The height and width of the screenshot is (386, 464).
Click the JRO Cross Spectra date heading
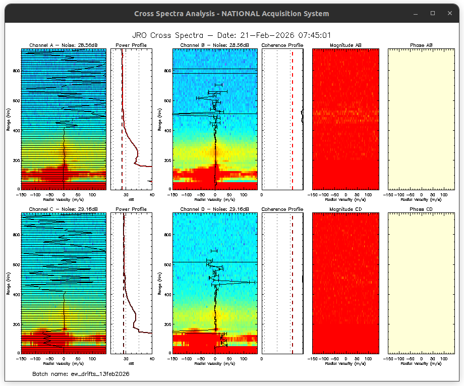231,35
